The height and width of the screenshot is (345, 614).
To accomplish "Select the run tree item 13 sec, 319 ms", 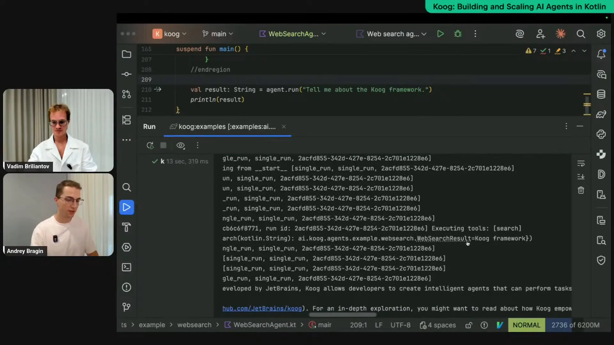I will tap(180, 162).
